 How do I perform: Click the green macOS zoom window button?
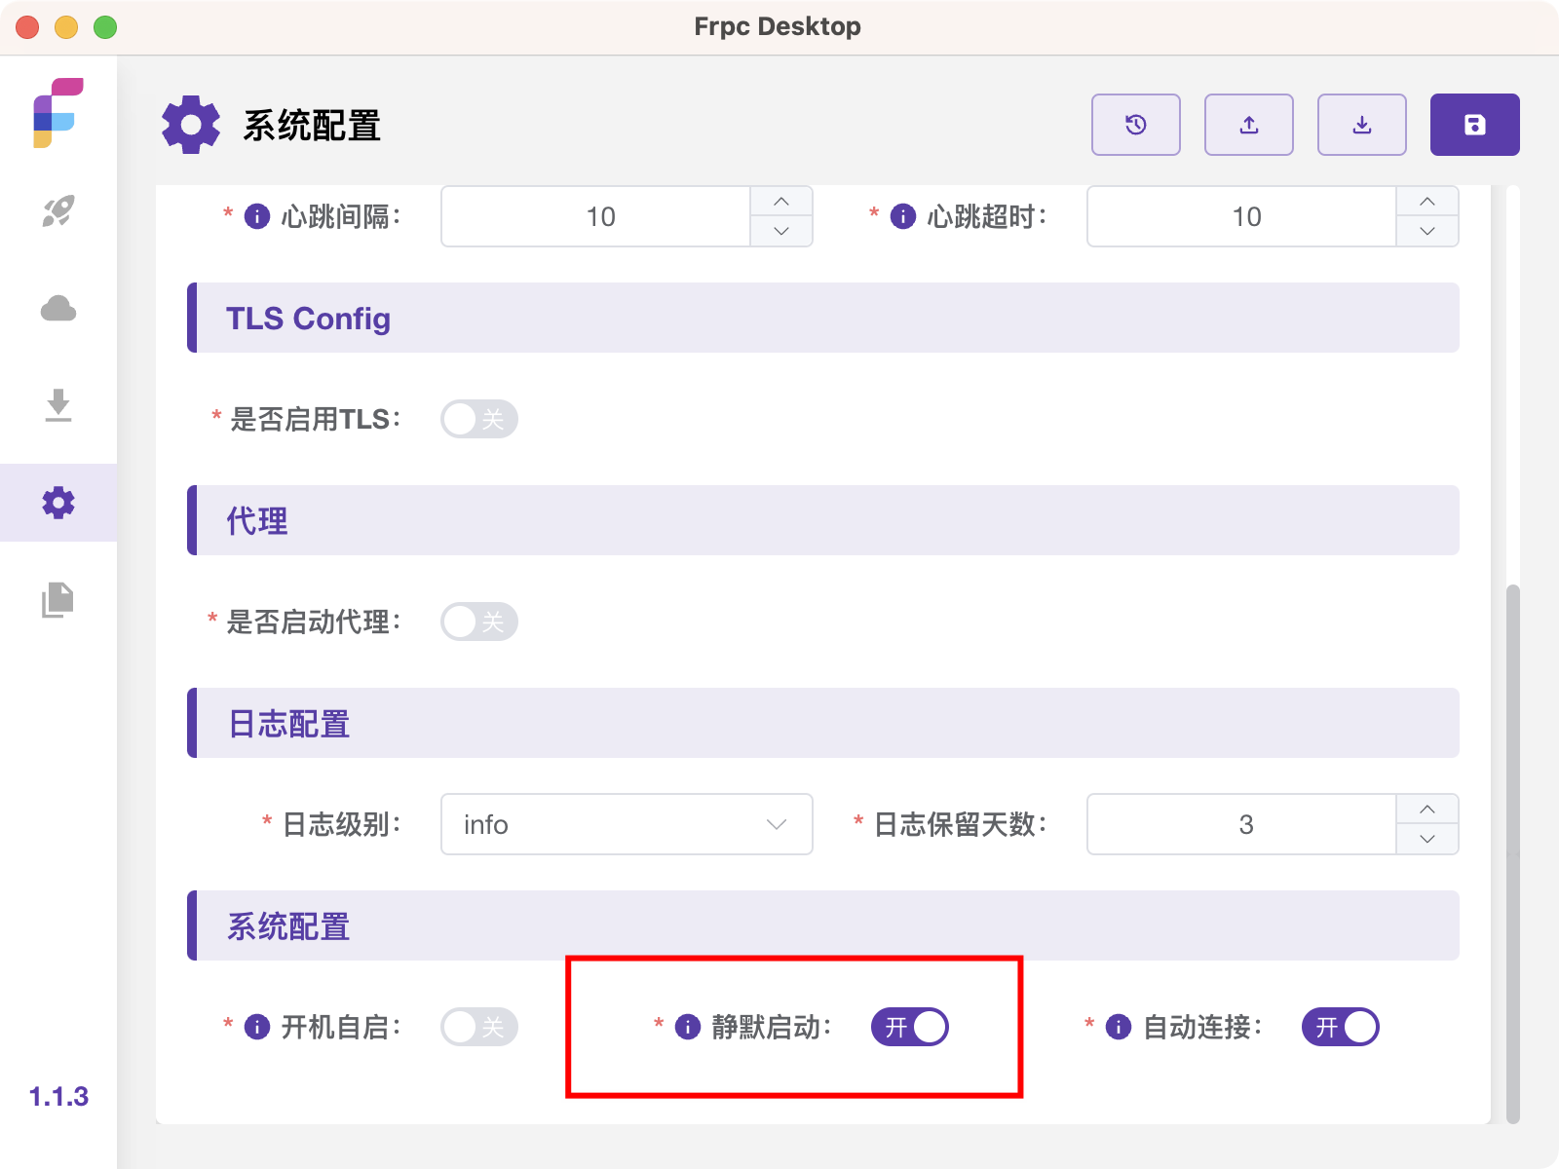(x=105, y=27)
